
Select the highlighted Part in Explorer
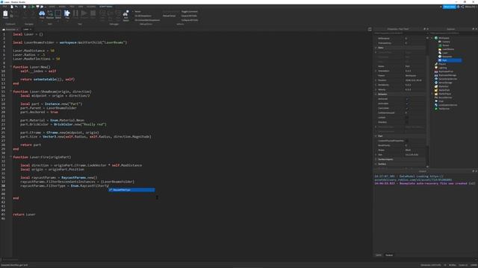[450, 60]
